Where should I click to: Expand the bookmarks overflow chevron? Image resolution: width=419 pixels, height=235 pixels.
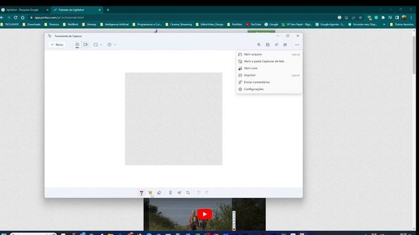pyautogui.click(x=384, y=25)
